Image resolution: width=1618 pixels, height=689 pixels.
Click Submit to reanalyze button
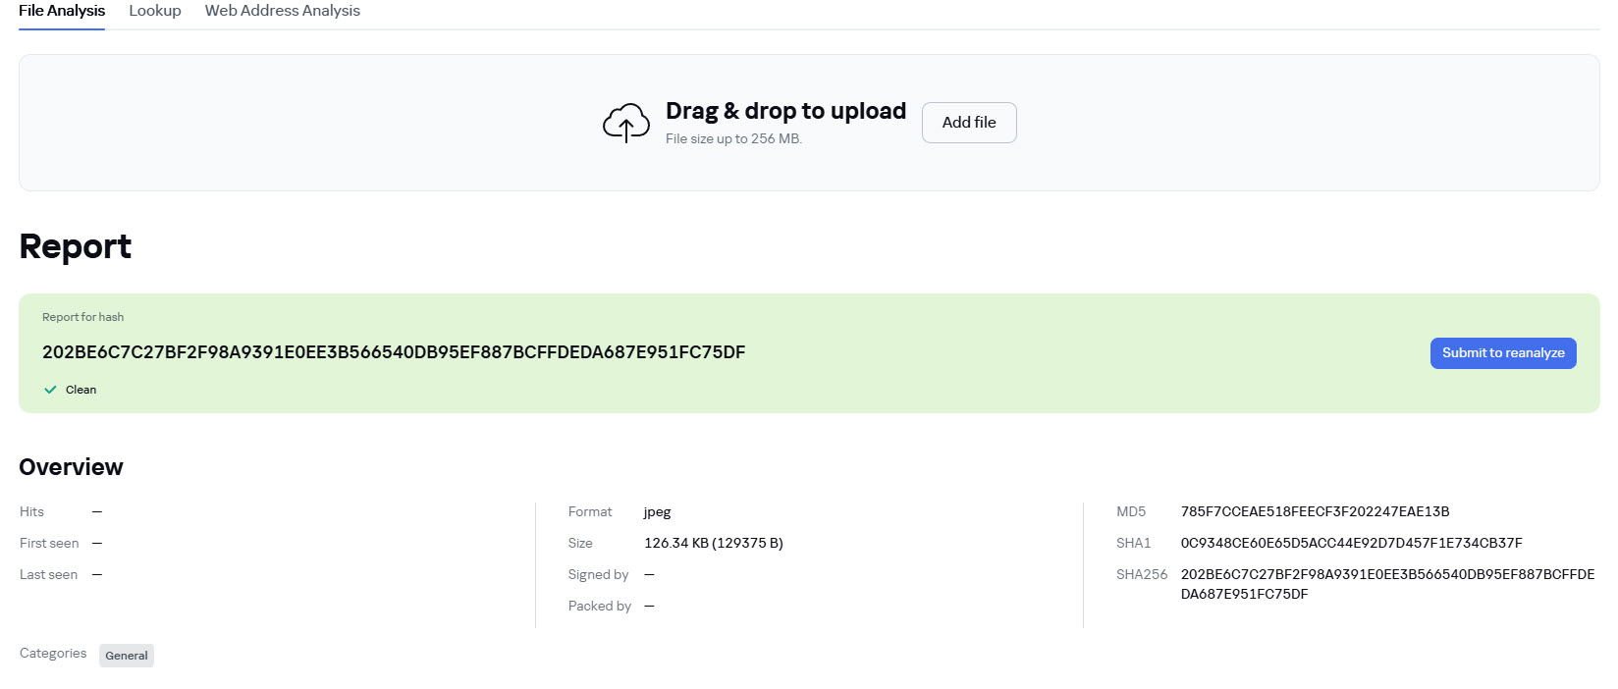click(x=1502, y=353)
